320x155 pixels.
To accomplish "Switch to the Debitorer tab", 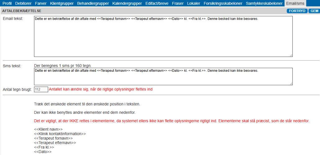I will click(x=23, y=3).
